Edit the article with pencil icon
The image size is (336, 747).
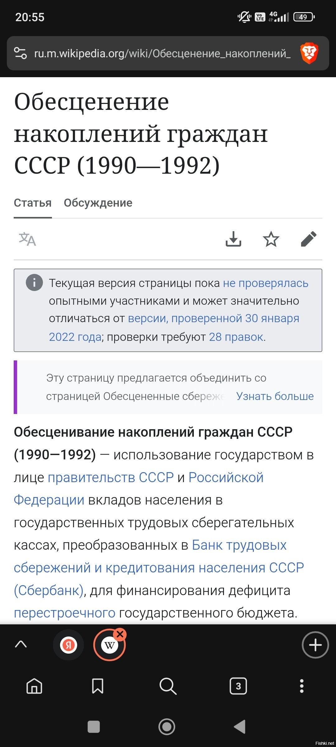[x=309, y=239]
